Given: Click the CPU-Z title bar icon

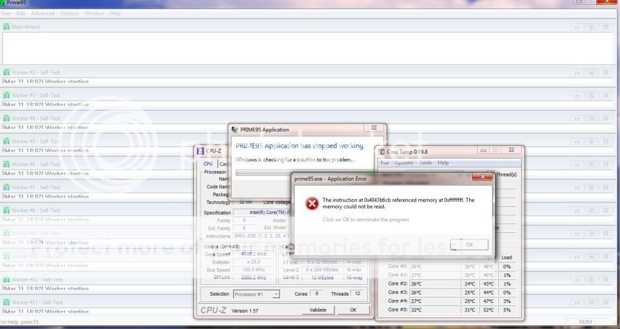Looking at the screenshot, I should tap(201, 151).
